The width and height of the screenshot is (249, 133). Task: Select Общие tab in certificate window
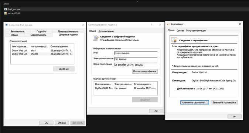tap(171, 30)
